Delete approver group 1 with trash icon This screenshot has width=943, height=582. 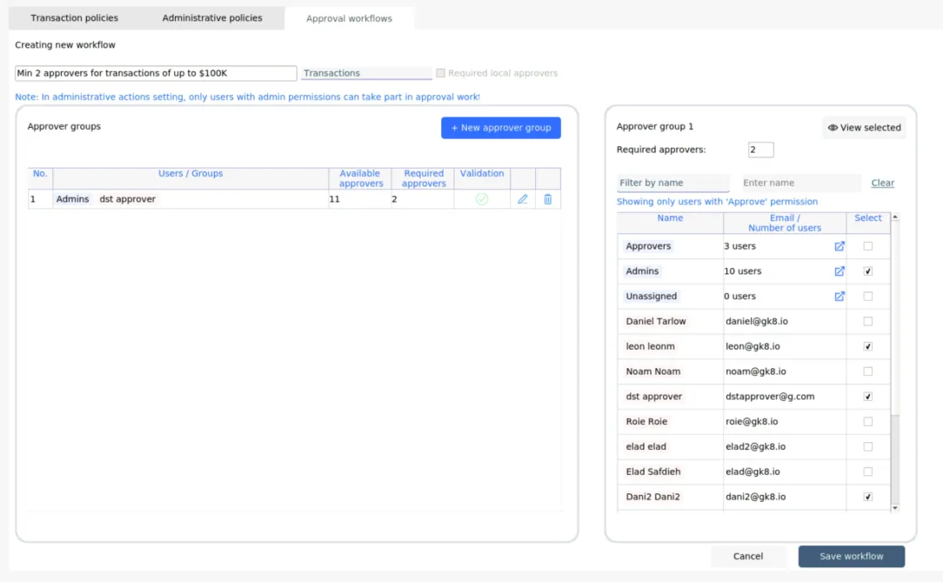tap(548, 199)
